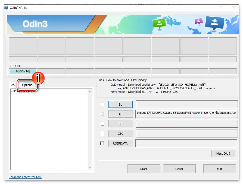Click the CSC file path field
Viewport: 243px width, 184px height.
[187, 133]
